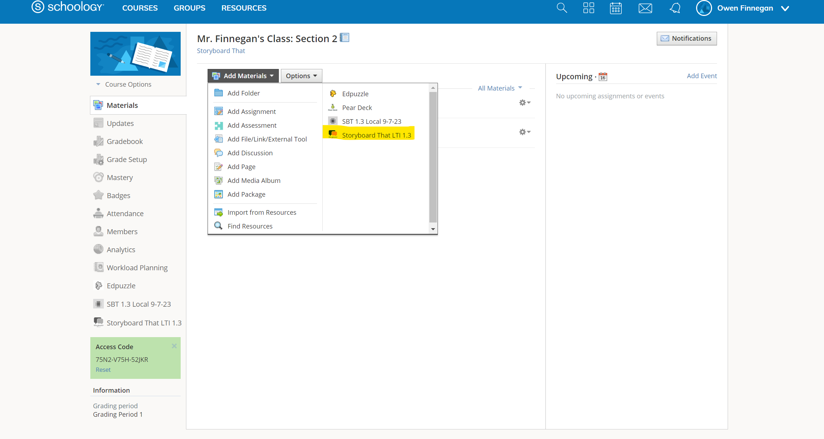Open the All Materials filter dropdown
This screenshot has height=439, width=824.
tap(500, 88)
